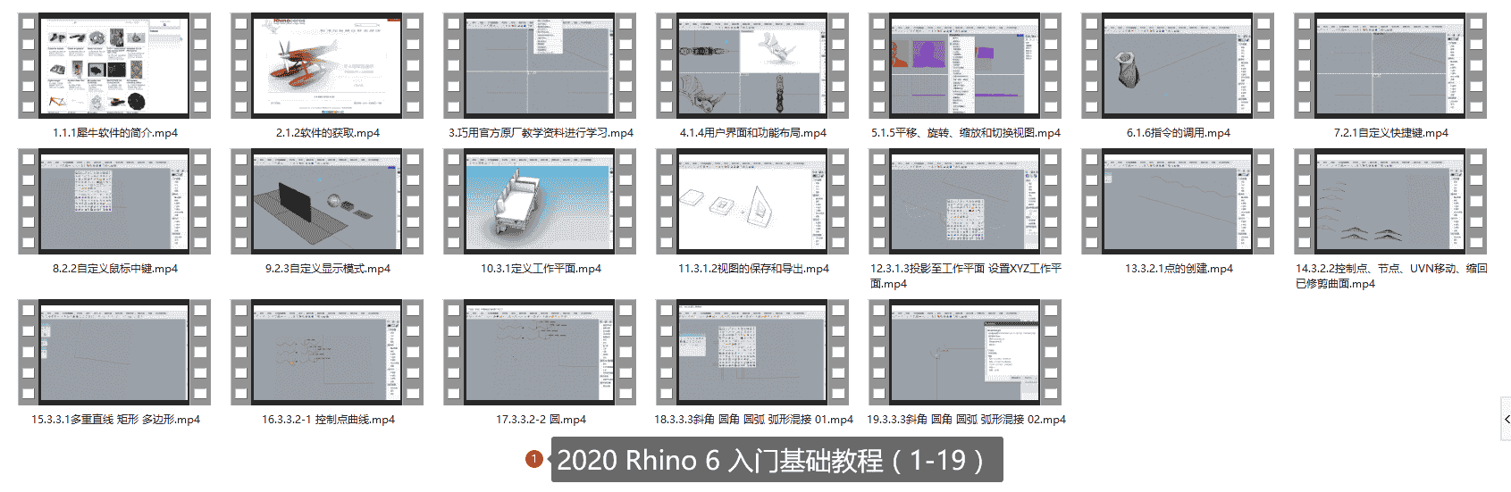Viewport: 1511px width, 492px height.
Task: Open thumbnail 11.3.1.2视图的保存和导出
Action: (x=752, y=202)
